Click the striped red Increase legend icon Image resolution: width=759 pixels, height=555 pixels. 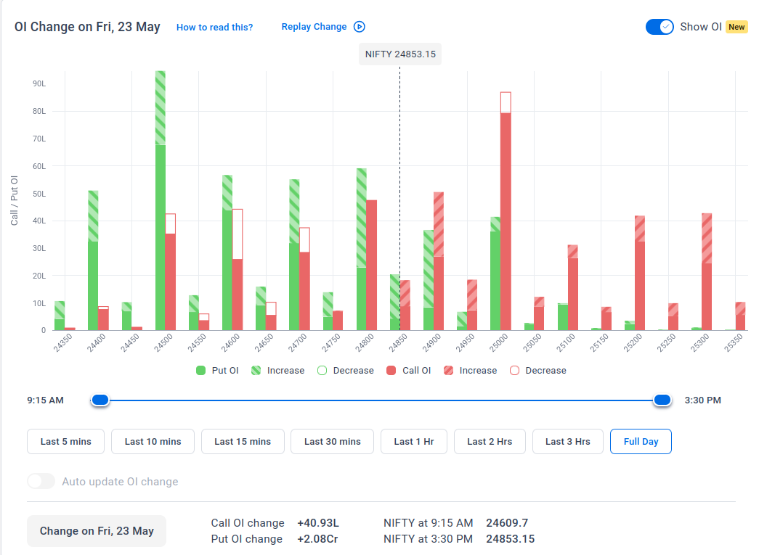[448, 370]
